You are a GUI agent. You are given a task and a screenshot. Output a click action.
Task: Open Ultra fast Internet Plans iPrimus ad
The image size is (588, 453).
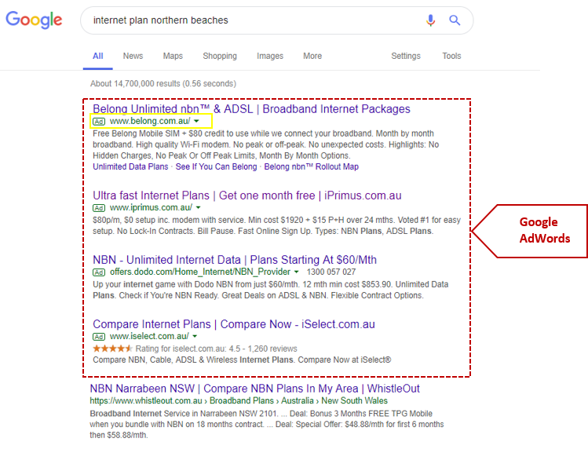coord(247,195)
